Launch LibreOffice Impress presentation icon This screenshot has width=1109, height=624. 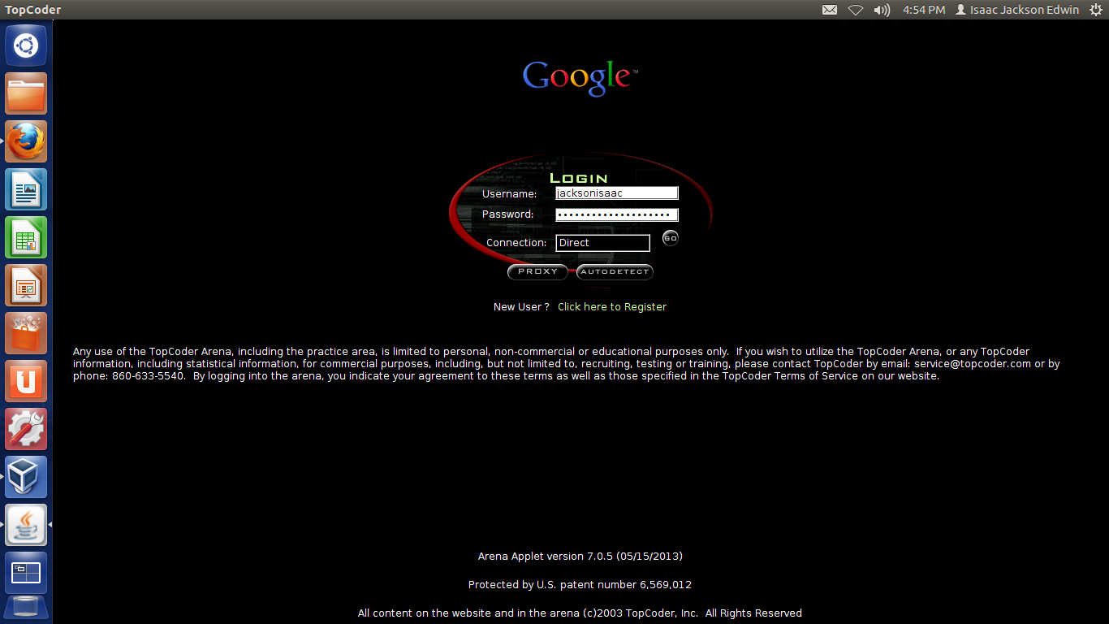(x=26, y=285)
